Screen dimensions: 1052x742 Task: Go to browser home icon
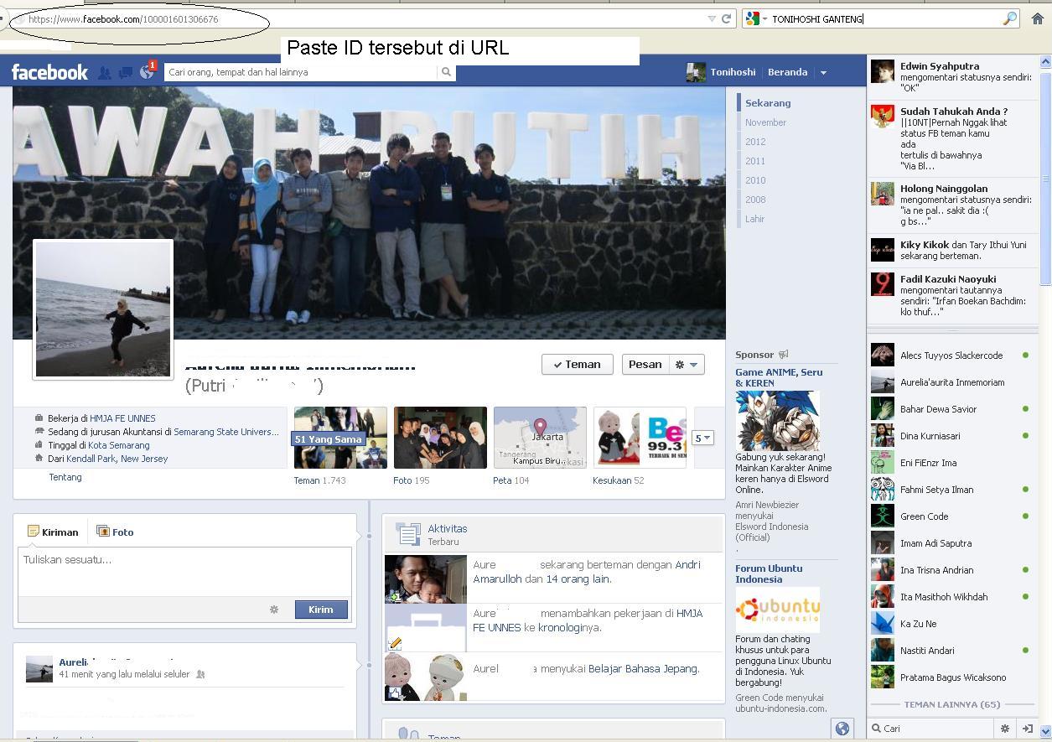pos(1038,18)
